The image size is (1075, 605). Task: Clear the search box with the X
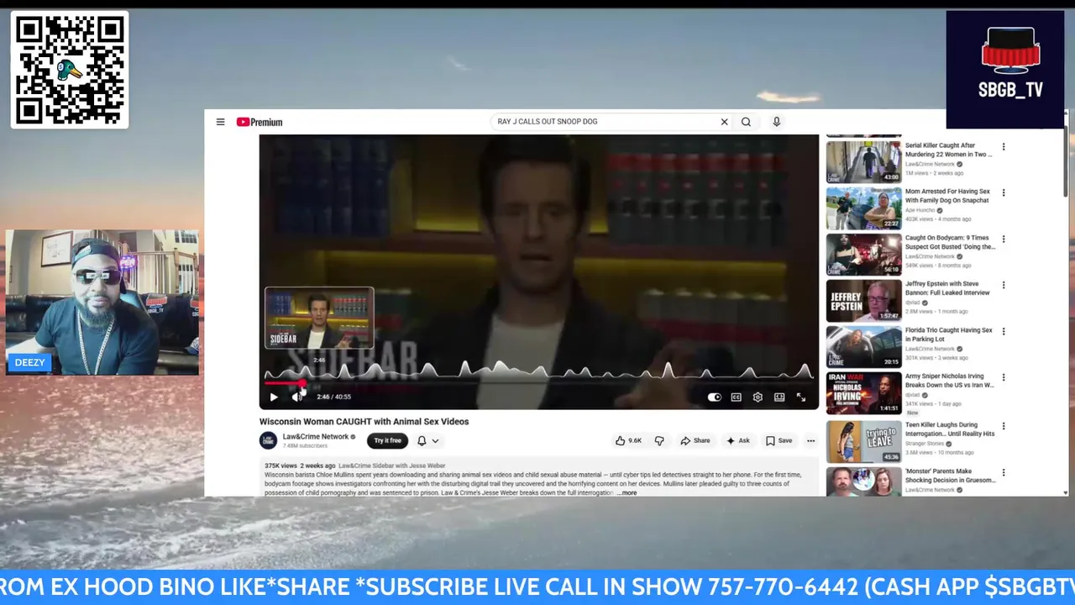pyautogui.click(x=724, y=122)
